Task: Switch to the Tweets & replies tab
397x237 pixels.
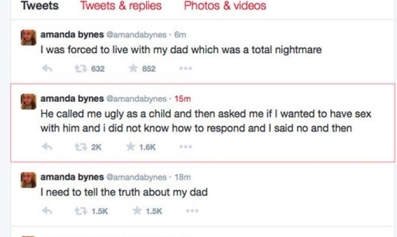Action: pos(120,7)
